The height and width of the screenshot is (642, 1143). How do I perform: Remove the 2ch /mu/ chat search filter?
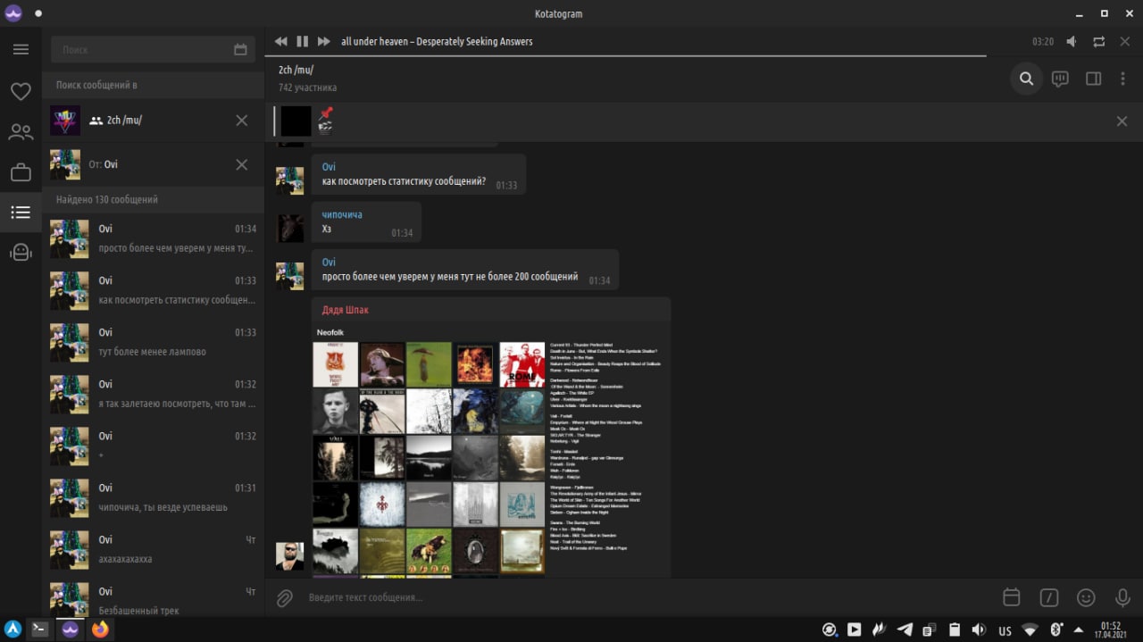click(x=241, y=120)
